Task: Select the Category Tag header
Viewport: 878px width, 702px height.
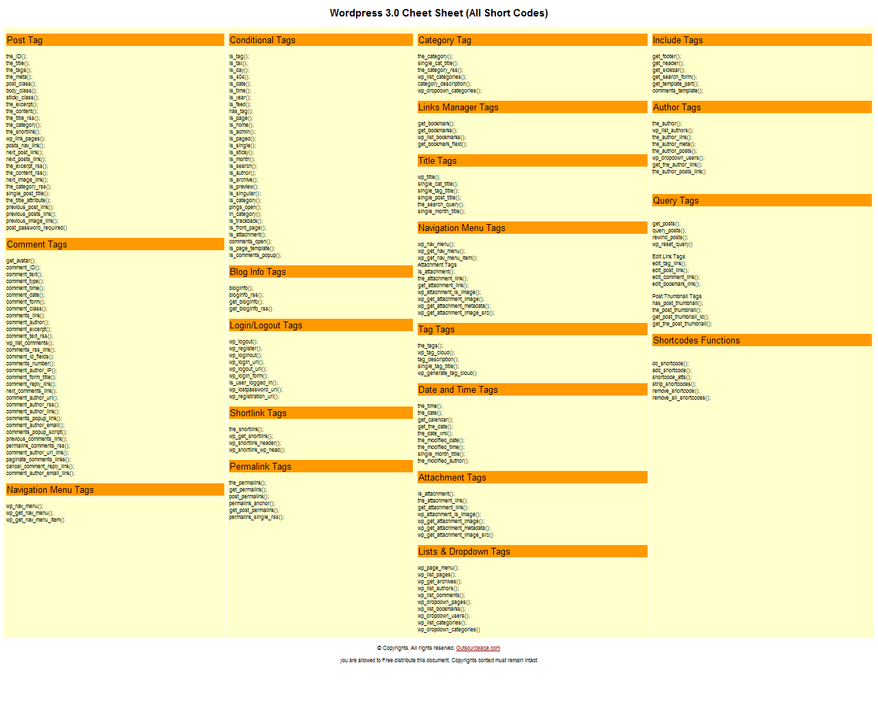Action: pos(532,40)
